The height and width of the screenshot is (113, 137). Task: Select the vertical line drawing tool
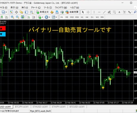pos(94,12)
